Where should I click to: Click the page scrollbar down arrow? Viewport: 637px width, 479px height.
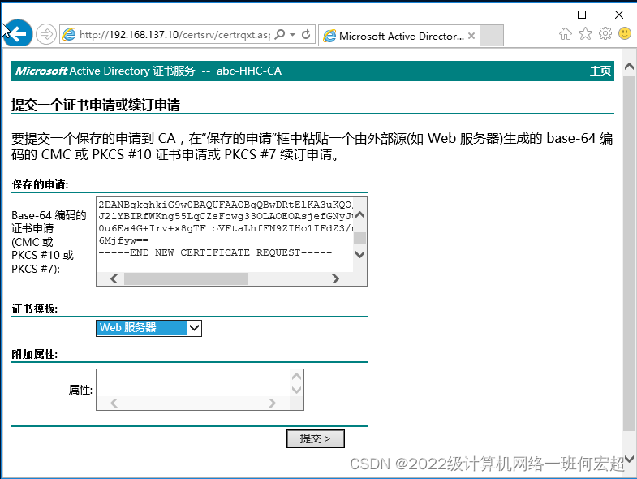pos(629,459)
